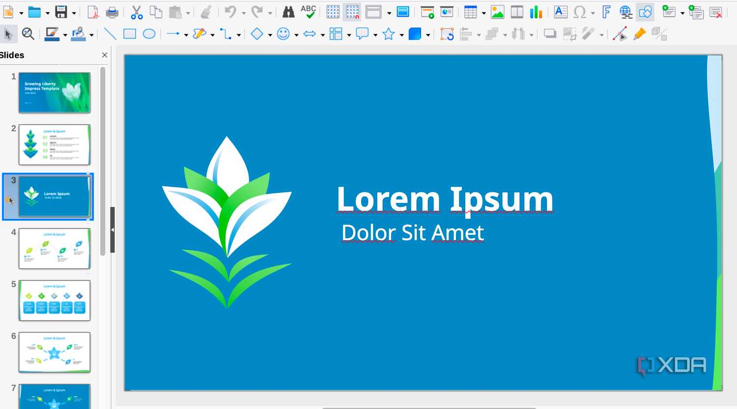The image size is (737, 409).
Task: Select the Ellipse tool
Action: [149, 34]
